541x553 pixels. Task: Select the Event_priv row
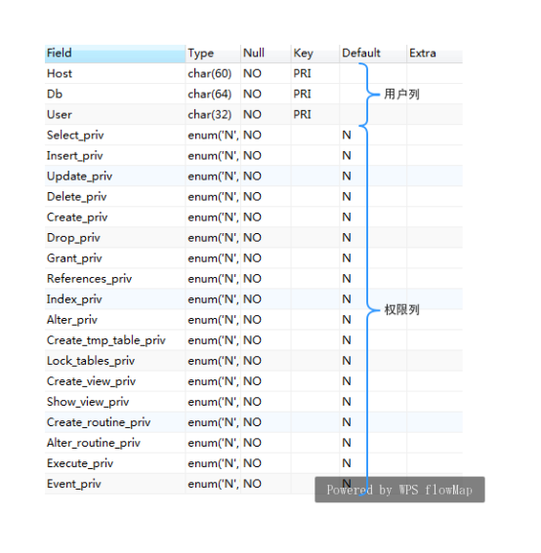[254, 484]
